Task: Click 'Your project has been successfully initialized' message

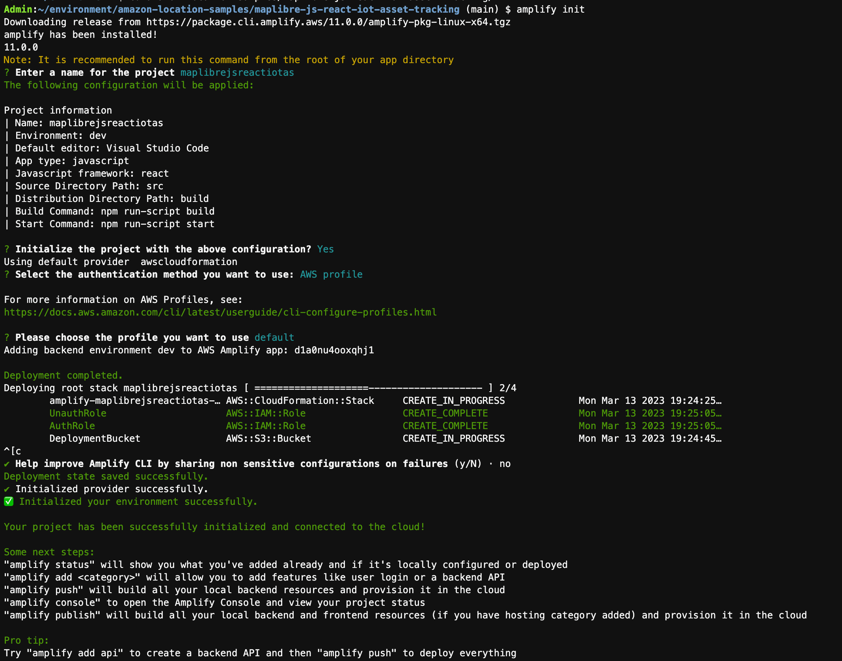Action: [x=214, y=527]
